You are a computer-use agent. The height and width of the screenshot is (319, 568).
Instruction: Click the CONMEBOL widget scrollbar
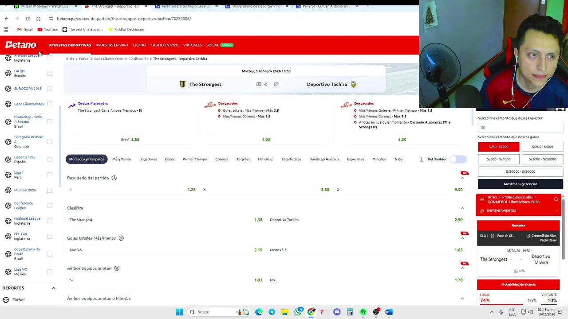[564, 228]
